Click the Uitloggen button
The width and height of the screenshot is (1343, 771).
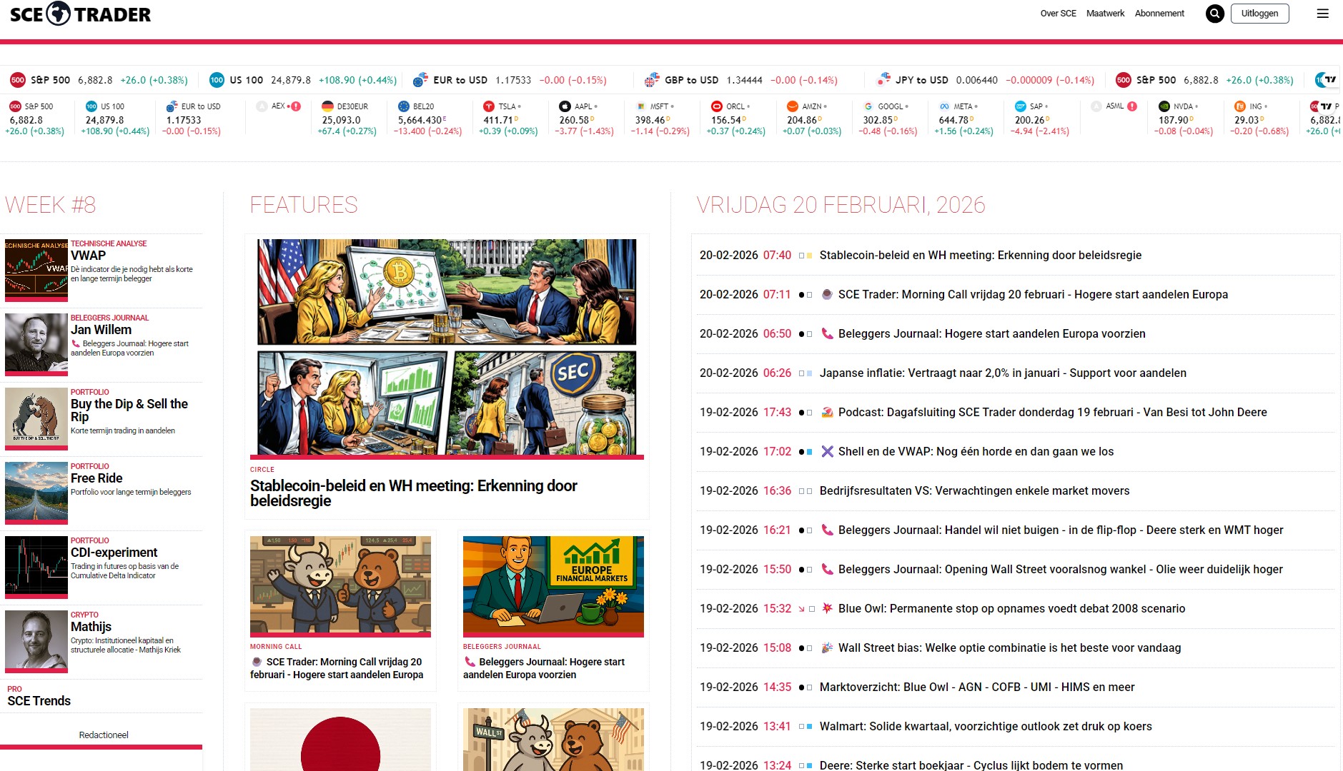coord(1259,14)
